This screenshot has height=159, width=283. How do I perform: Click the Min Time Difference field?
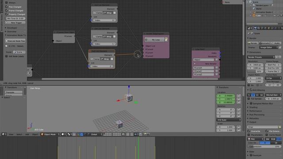[x=15, y=19]
